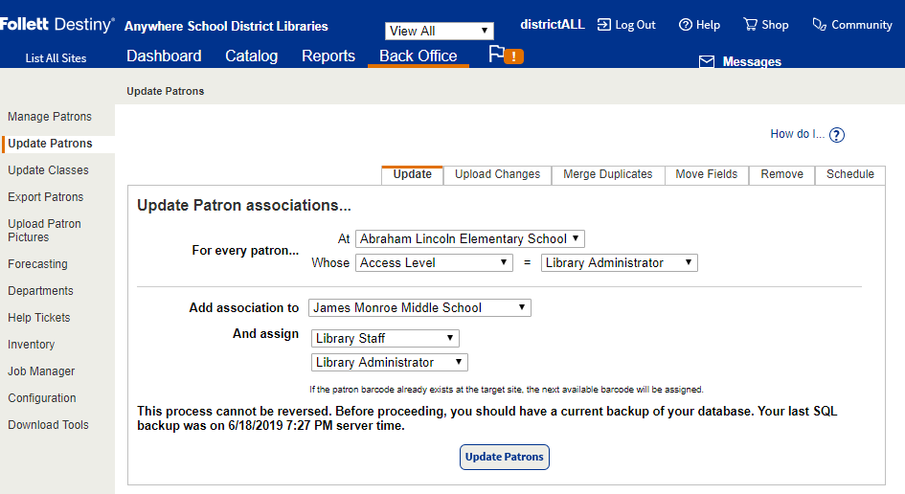Screen dimensions: 905x494
Task: Switch to the Merge Duplicates tab
Action: coord(607,174)
